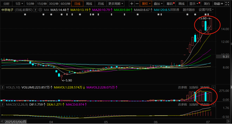
Task: Click the MA5:14.48 value
Action: [x=59, y=10]
